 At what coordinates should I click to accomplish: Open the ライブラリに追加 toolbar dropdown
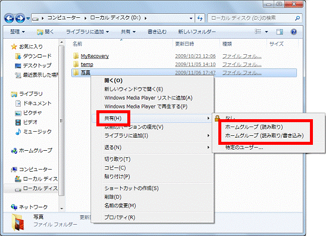click(87, 32)
